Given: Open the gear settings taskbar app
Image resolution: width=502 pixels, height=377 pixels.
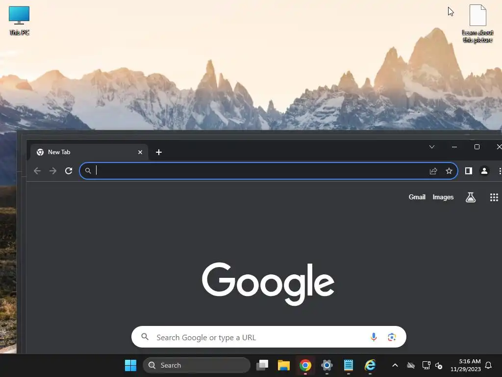Looking at the screenshot, I should [x=327, y=365].
